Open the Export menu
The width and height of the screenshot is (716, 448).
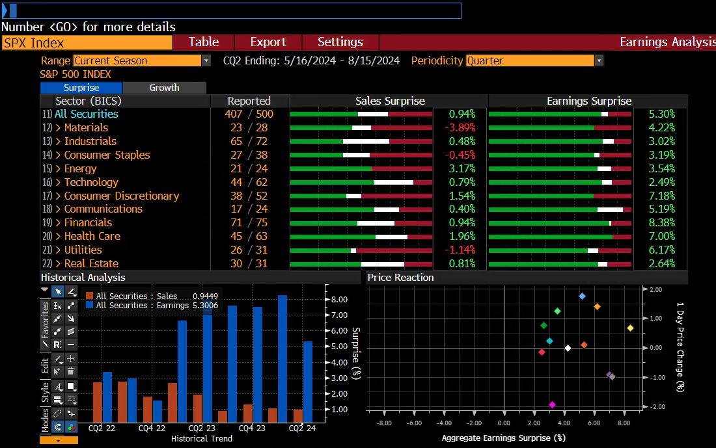pos(268,42)
